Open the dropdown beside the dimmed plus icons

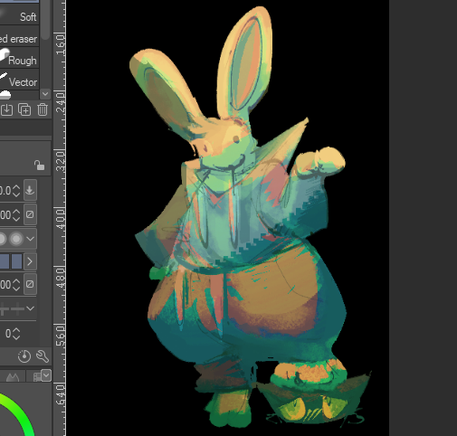point(30,308)
